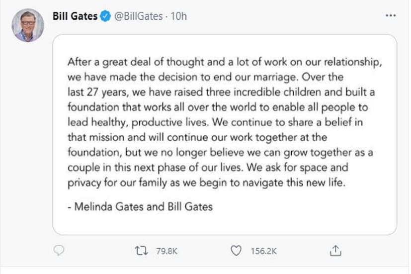
Task: Visit the @BillGates handle link
Action: (x=139, y=16)
